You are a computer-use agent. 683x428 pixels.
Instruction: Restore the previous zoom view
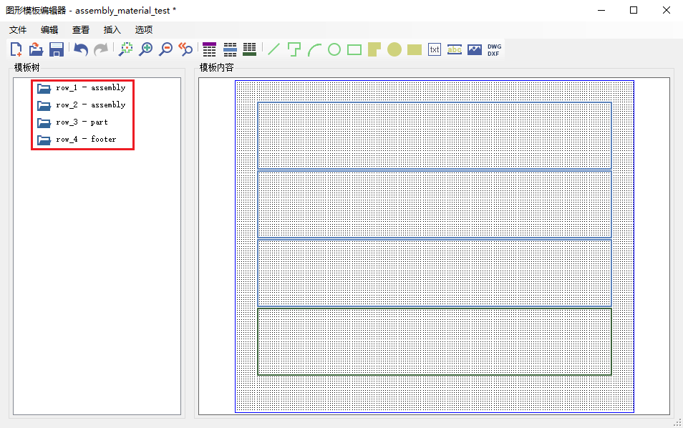coord(186,49)
